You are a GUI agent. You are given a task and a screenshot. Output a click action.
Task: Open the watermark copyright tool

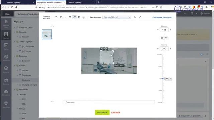[83, 17]
